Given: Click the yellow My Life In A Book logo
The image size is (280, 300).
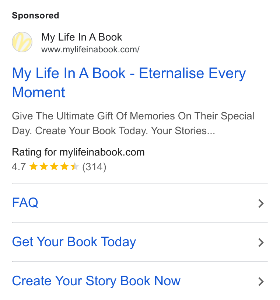Looking at the screenshot, I should [x=22, y=42].
